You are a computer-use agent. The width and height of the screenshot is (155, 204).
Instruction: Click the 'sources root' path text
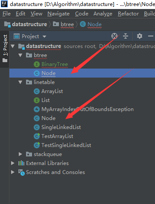tap(80, 46)
